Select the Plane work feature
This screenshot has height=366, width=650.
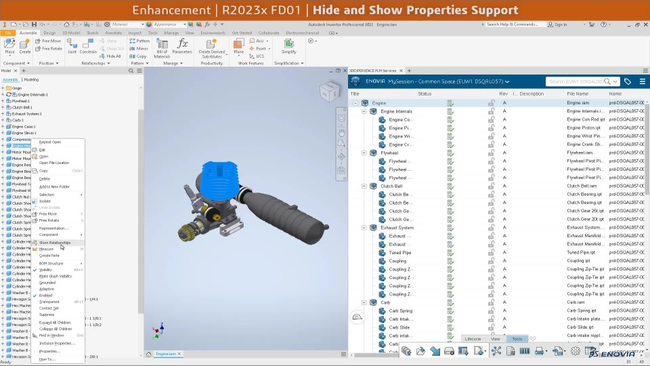coord(239,46)
